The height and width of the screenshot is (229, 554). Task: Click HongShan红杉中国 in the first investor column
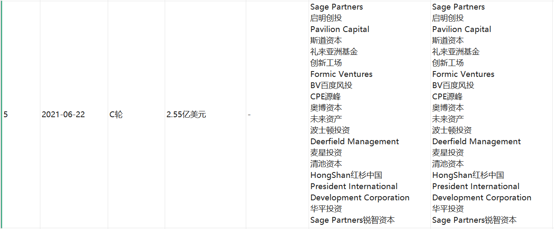[x=346, y=175]
